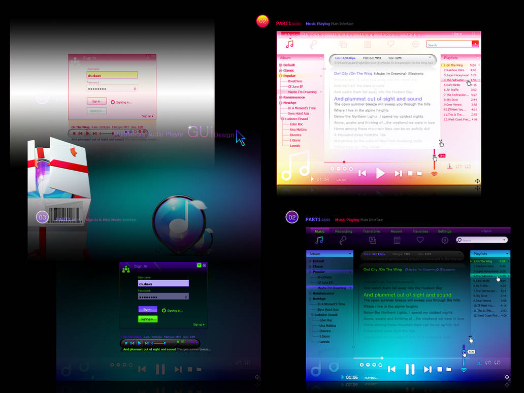Image resolution: width=524 pixels, height=393 pixels.
Task: Collapse Ludovico Einaudi node in pink player
Action: 283,119
